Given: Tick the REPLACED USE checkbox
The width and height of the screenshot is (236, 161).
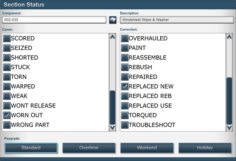Looking at the screenshot, I should coord(125,106).
